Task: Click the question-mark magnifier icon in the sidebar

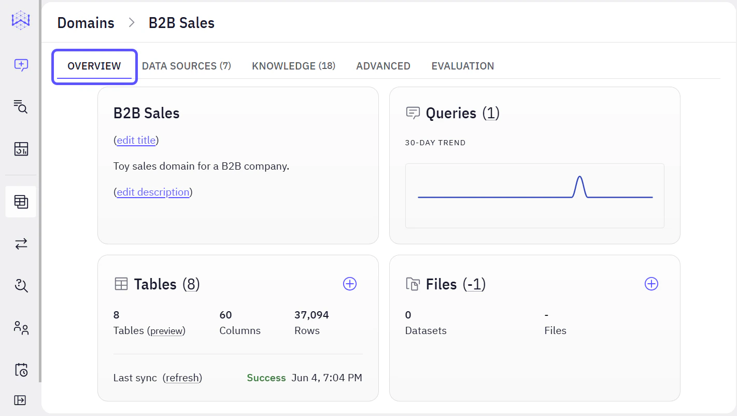Action: click(20, 286)
